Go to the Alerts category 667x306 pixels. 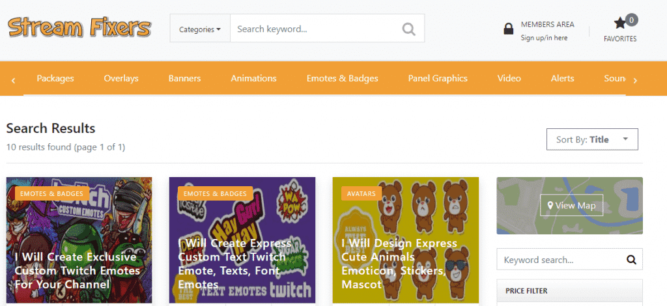(562, 79)
